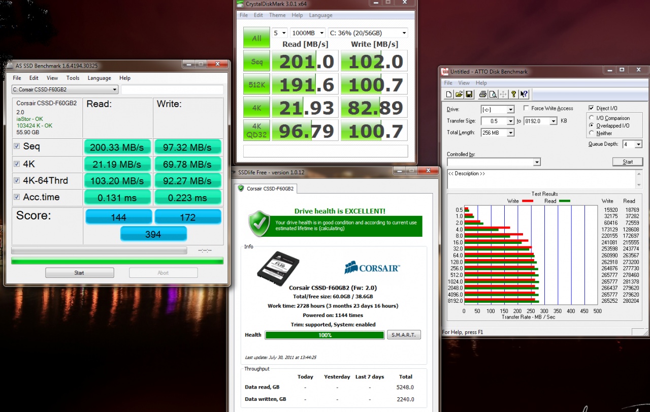The width and height of the screenshot is (650, 412).
Task: Open the Queue Depth dropdown
Action: tap(633, 144)
